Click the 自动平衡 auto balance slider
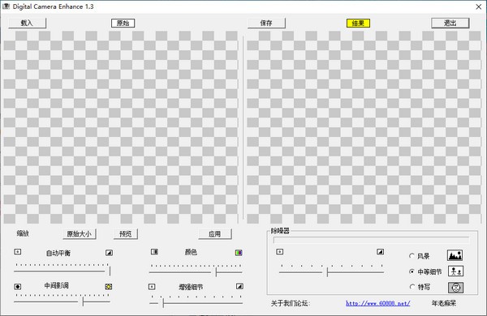Screen dimensions: 487x316 point(62,269)
